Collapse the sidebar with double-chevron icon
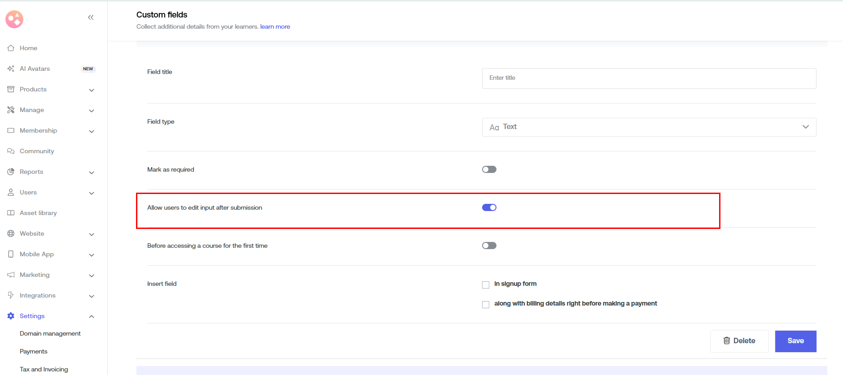 pos(91,17)
